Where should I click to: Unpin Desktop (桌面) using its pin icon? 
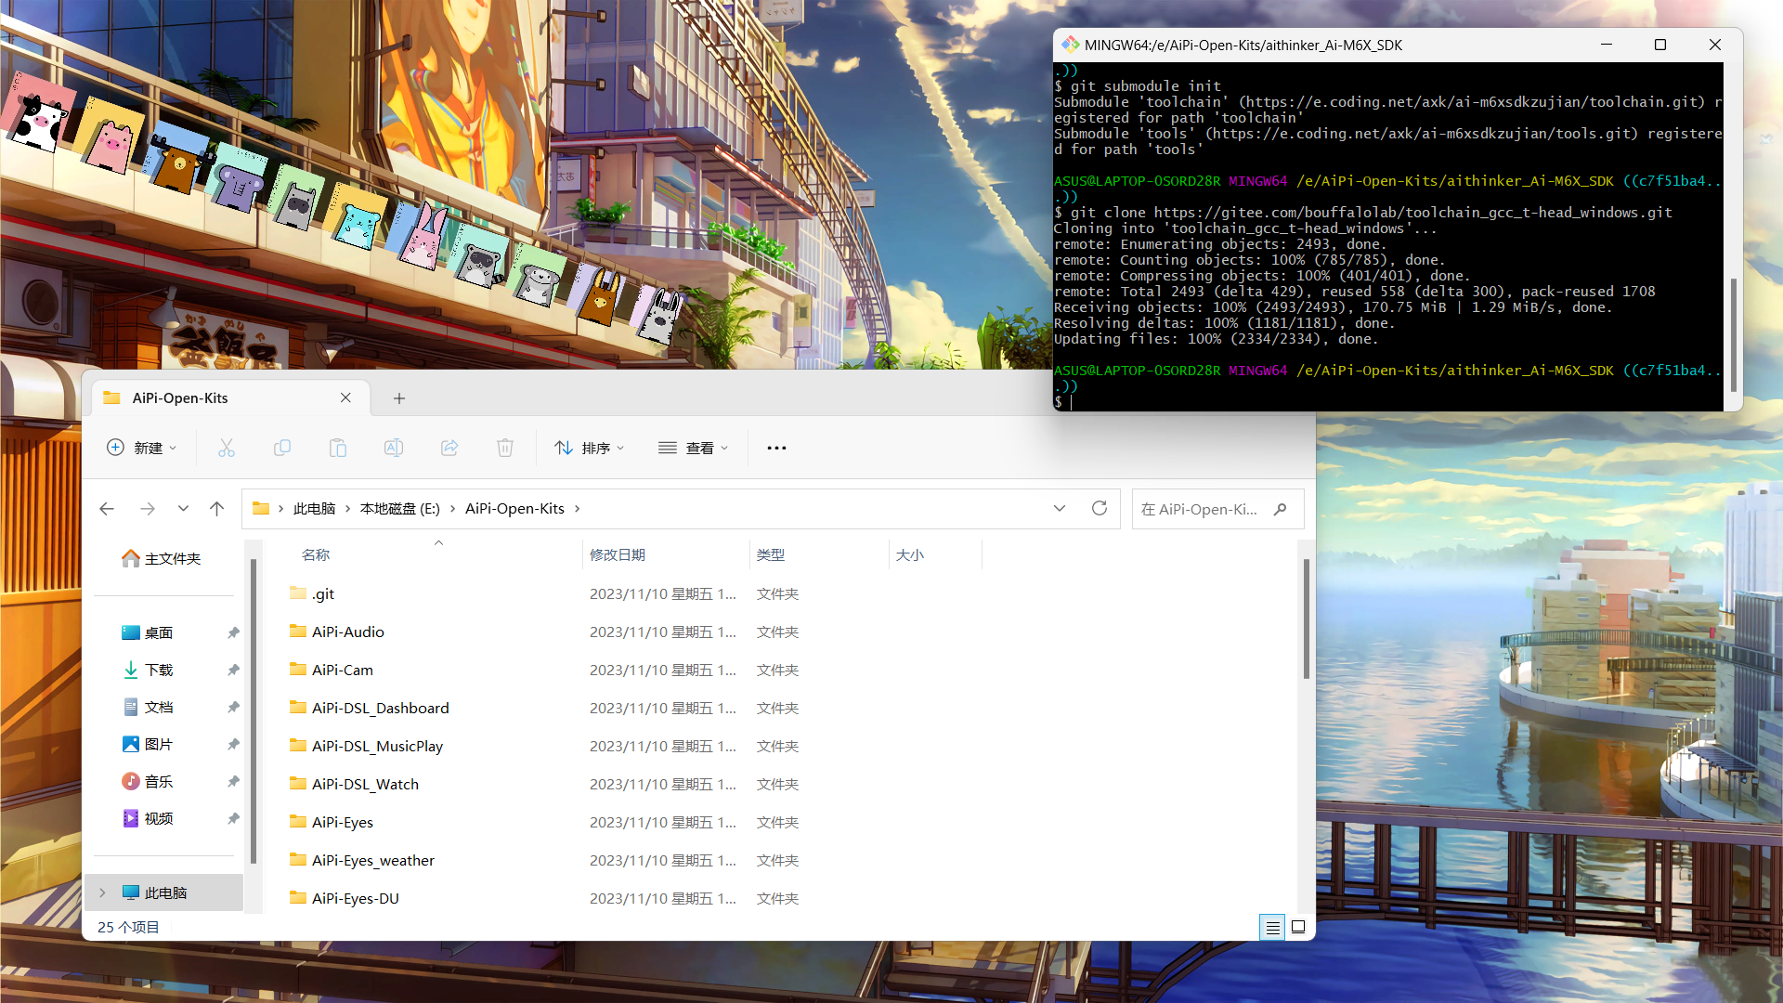tap(233, 632)
